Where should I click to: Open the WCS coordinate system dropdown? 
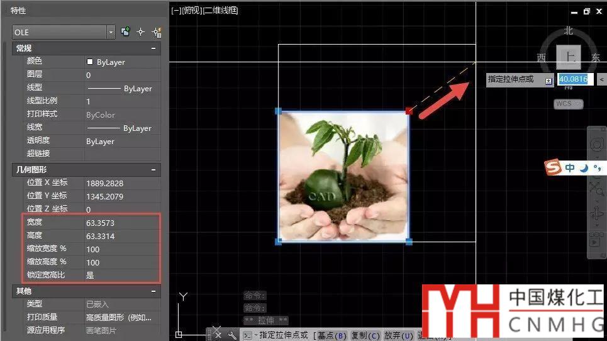569,103
